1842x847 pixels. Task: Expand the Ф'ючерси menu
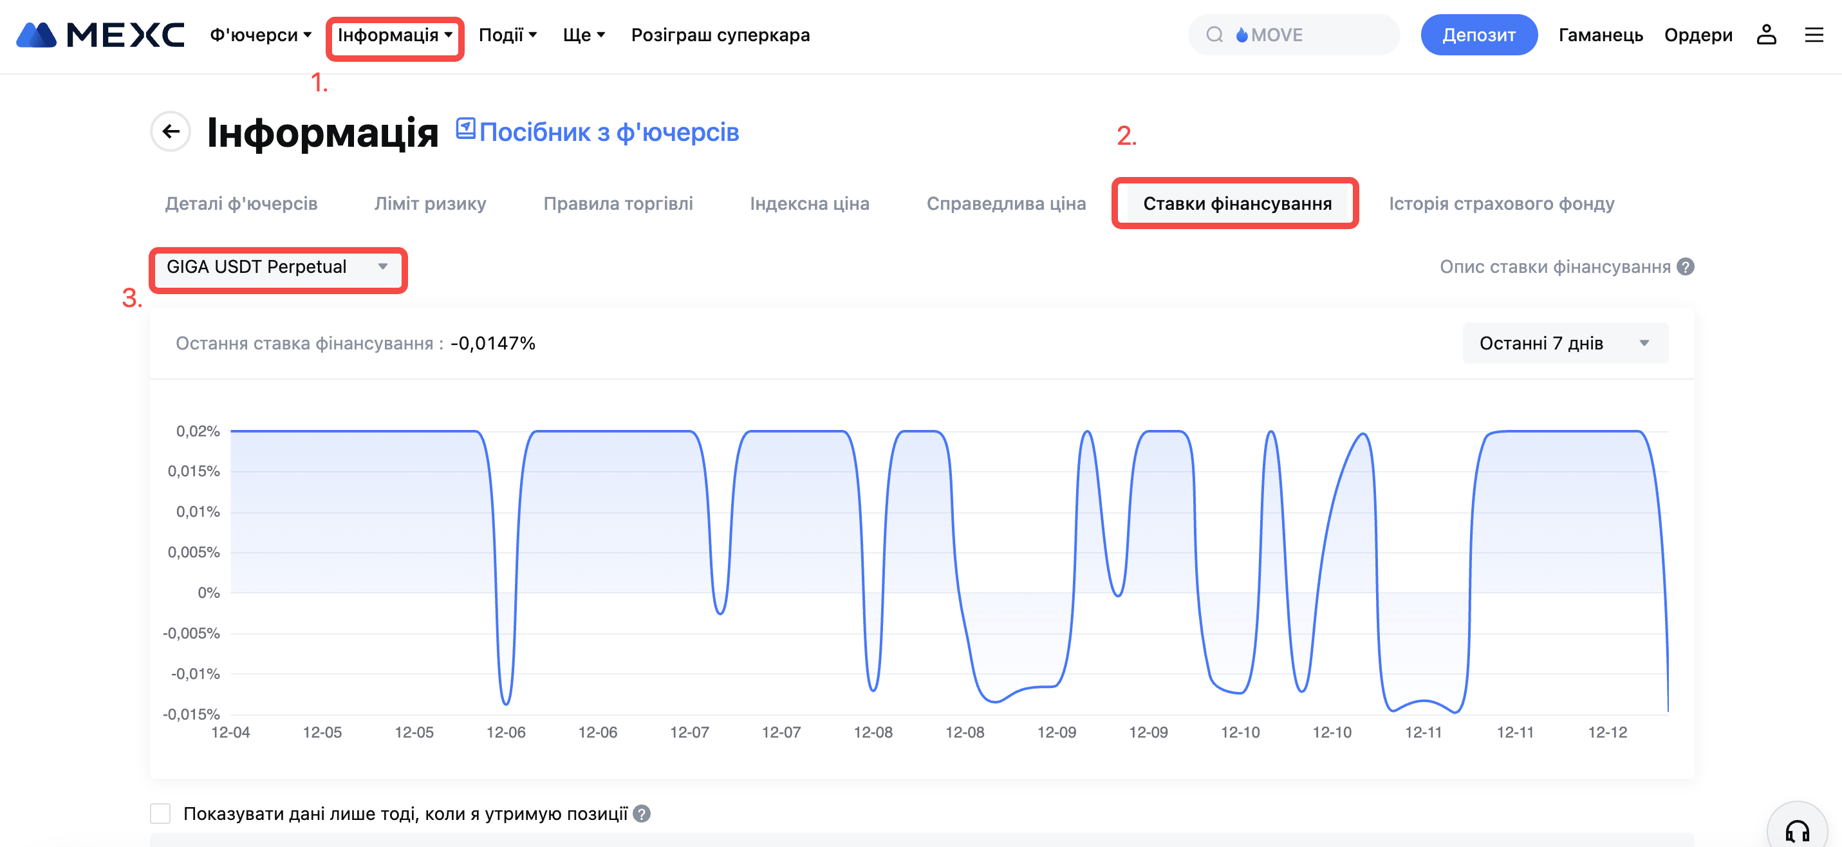point(260,34)
